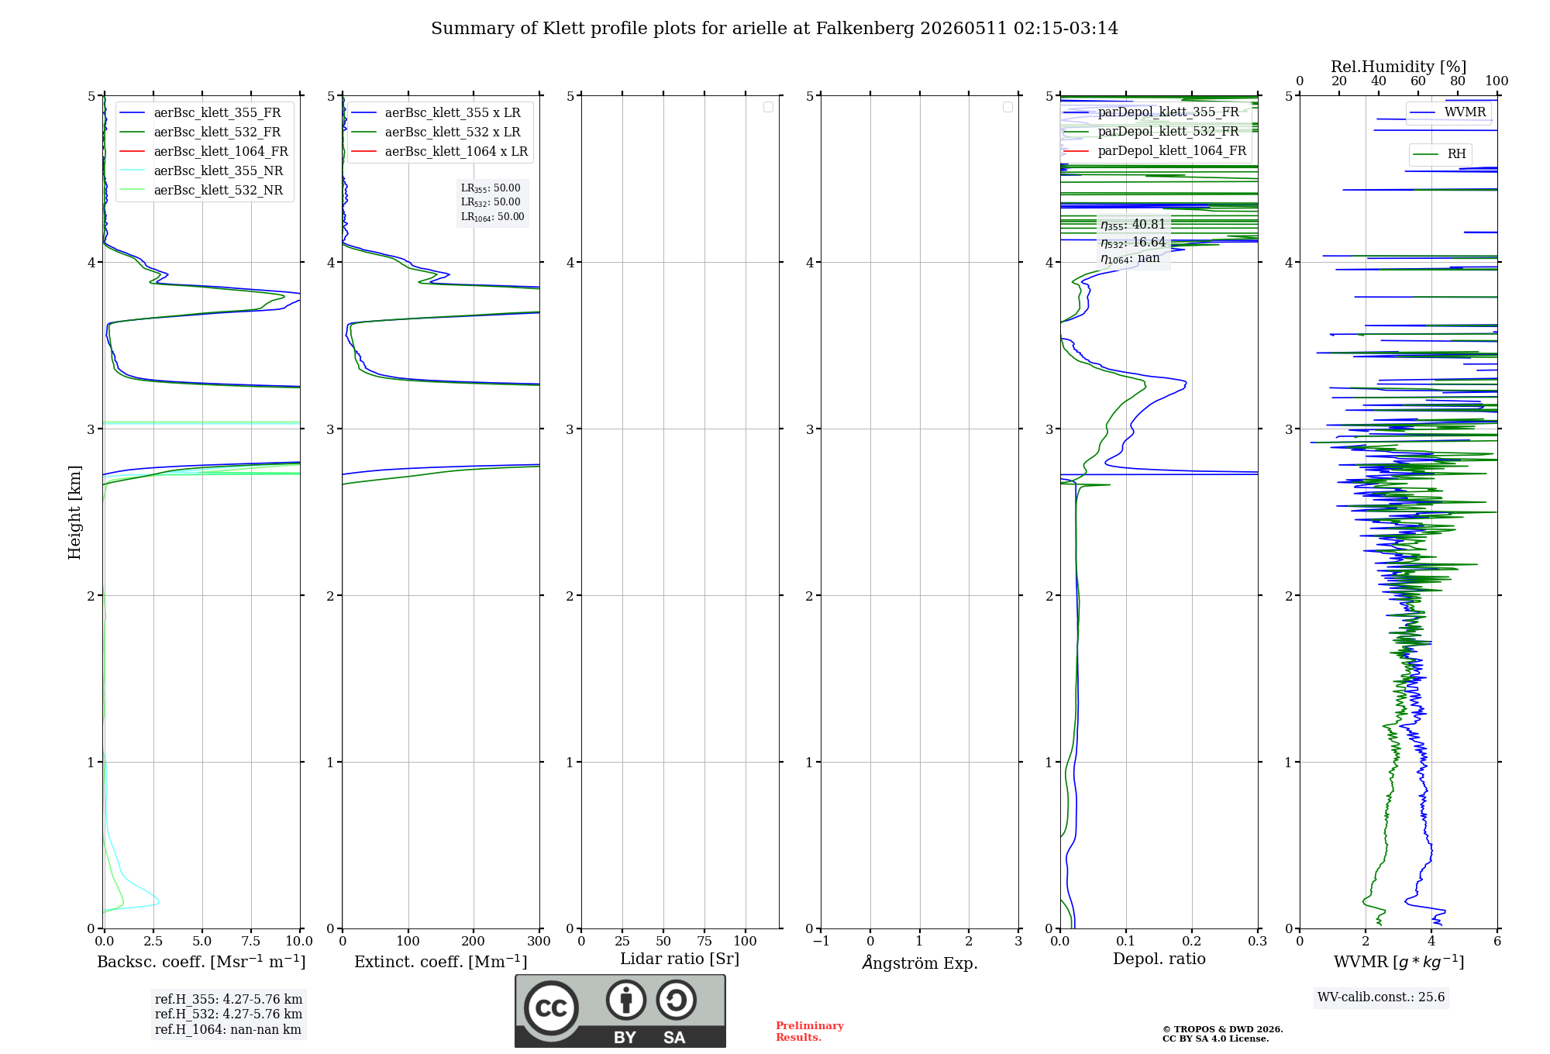Click the 60 tick on Rel.Humidity axis
Screen dimensions: 1550x1054
(x=1418, y=81)
